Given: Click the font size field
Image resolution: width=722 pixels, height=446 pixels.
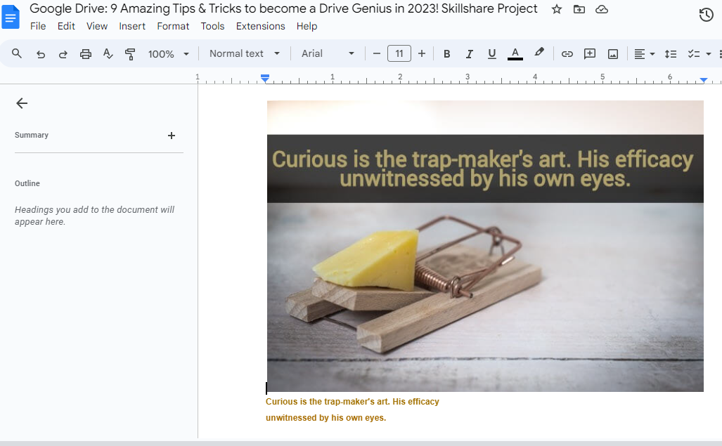Looking at the screenshot, I should [x=399, y=54].
